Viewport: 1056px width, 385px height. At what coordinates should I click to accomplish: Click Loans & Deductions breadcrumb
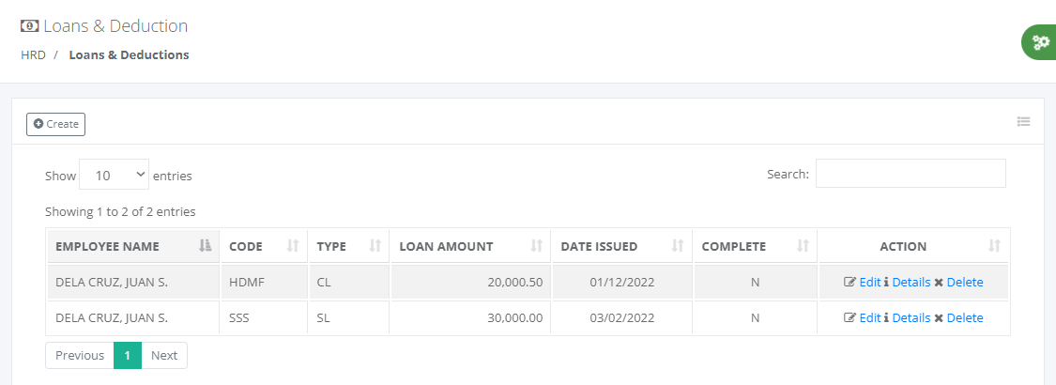click(x=129, y=55)
